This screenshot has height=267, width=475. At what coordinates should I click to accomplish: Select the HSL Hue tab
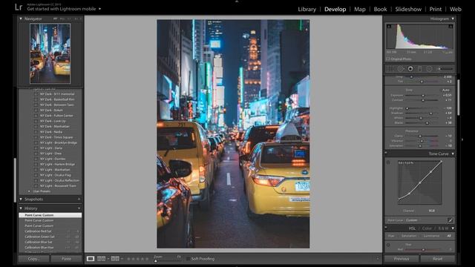[391, 236]
